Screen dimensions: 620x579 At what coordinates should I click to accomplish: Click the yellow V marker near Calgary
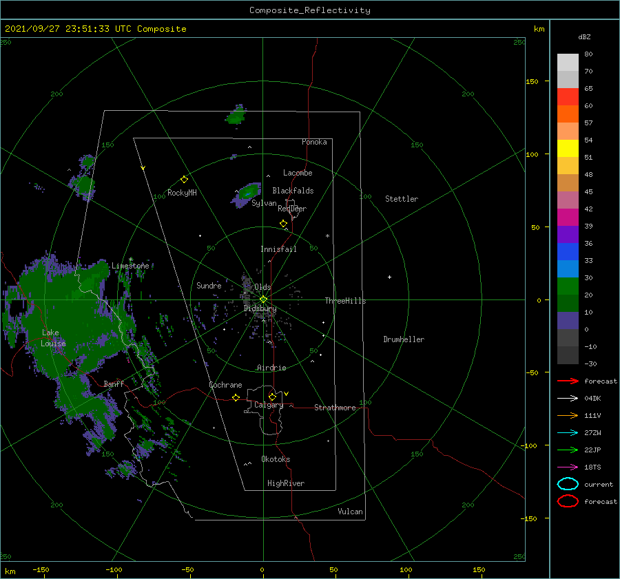[x=287, y=394]
